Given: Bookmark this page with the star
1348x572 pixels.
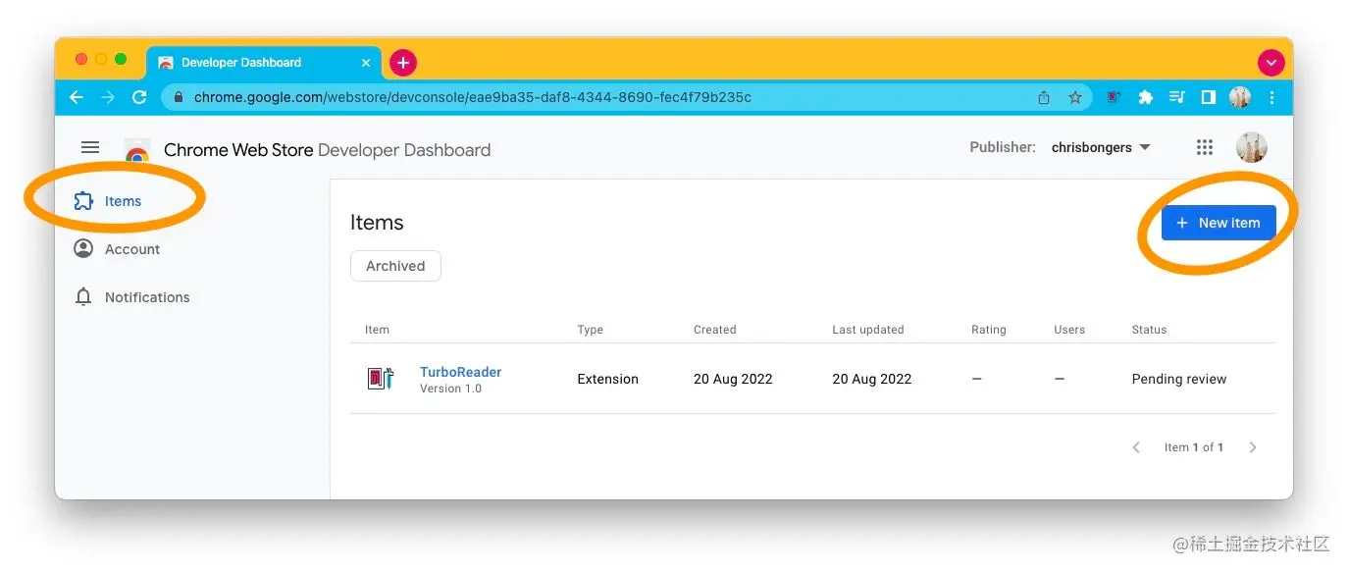Looking at the screenshot, I should coord(1075,97).
